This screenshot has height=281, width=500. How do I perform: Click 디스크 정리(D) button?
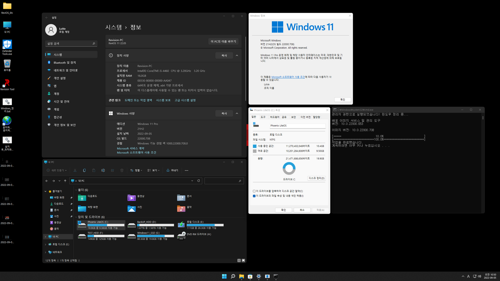317,178
